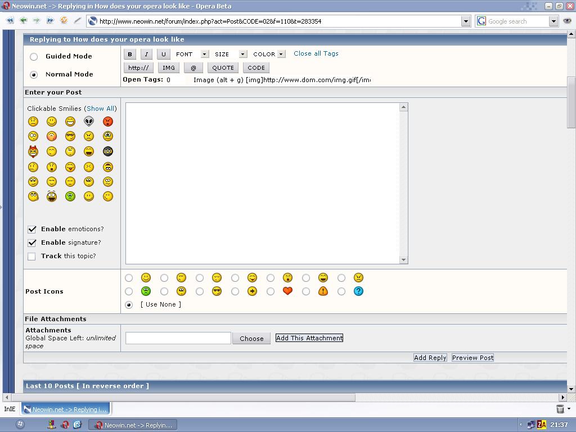Click the Fast Forward navigation arrow

(x=50, y=21)
